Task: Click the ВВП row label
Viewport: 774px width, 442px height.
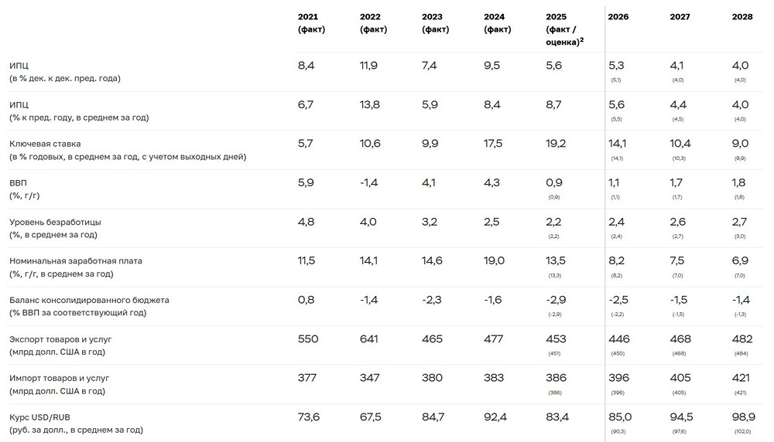Action: (x=19, y=182)
